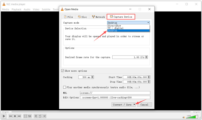Viewport: 202px width, 120px height.
Task: Click the Capture mode combo box
Action: pyautogui.click(x=129, y=23)
